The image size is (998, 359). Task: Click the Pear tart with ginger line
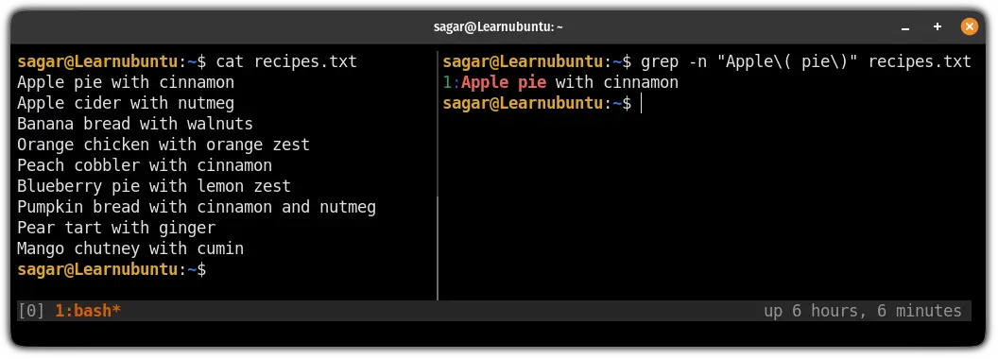click(x=116, y=228)
